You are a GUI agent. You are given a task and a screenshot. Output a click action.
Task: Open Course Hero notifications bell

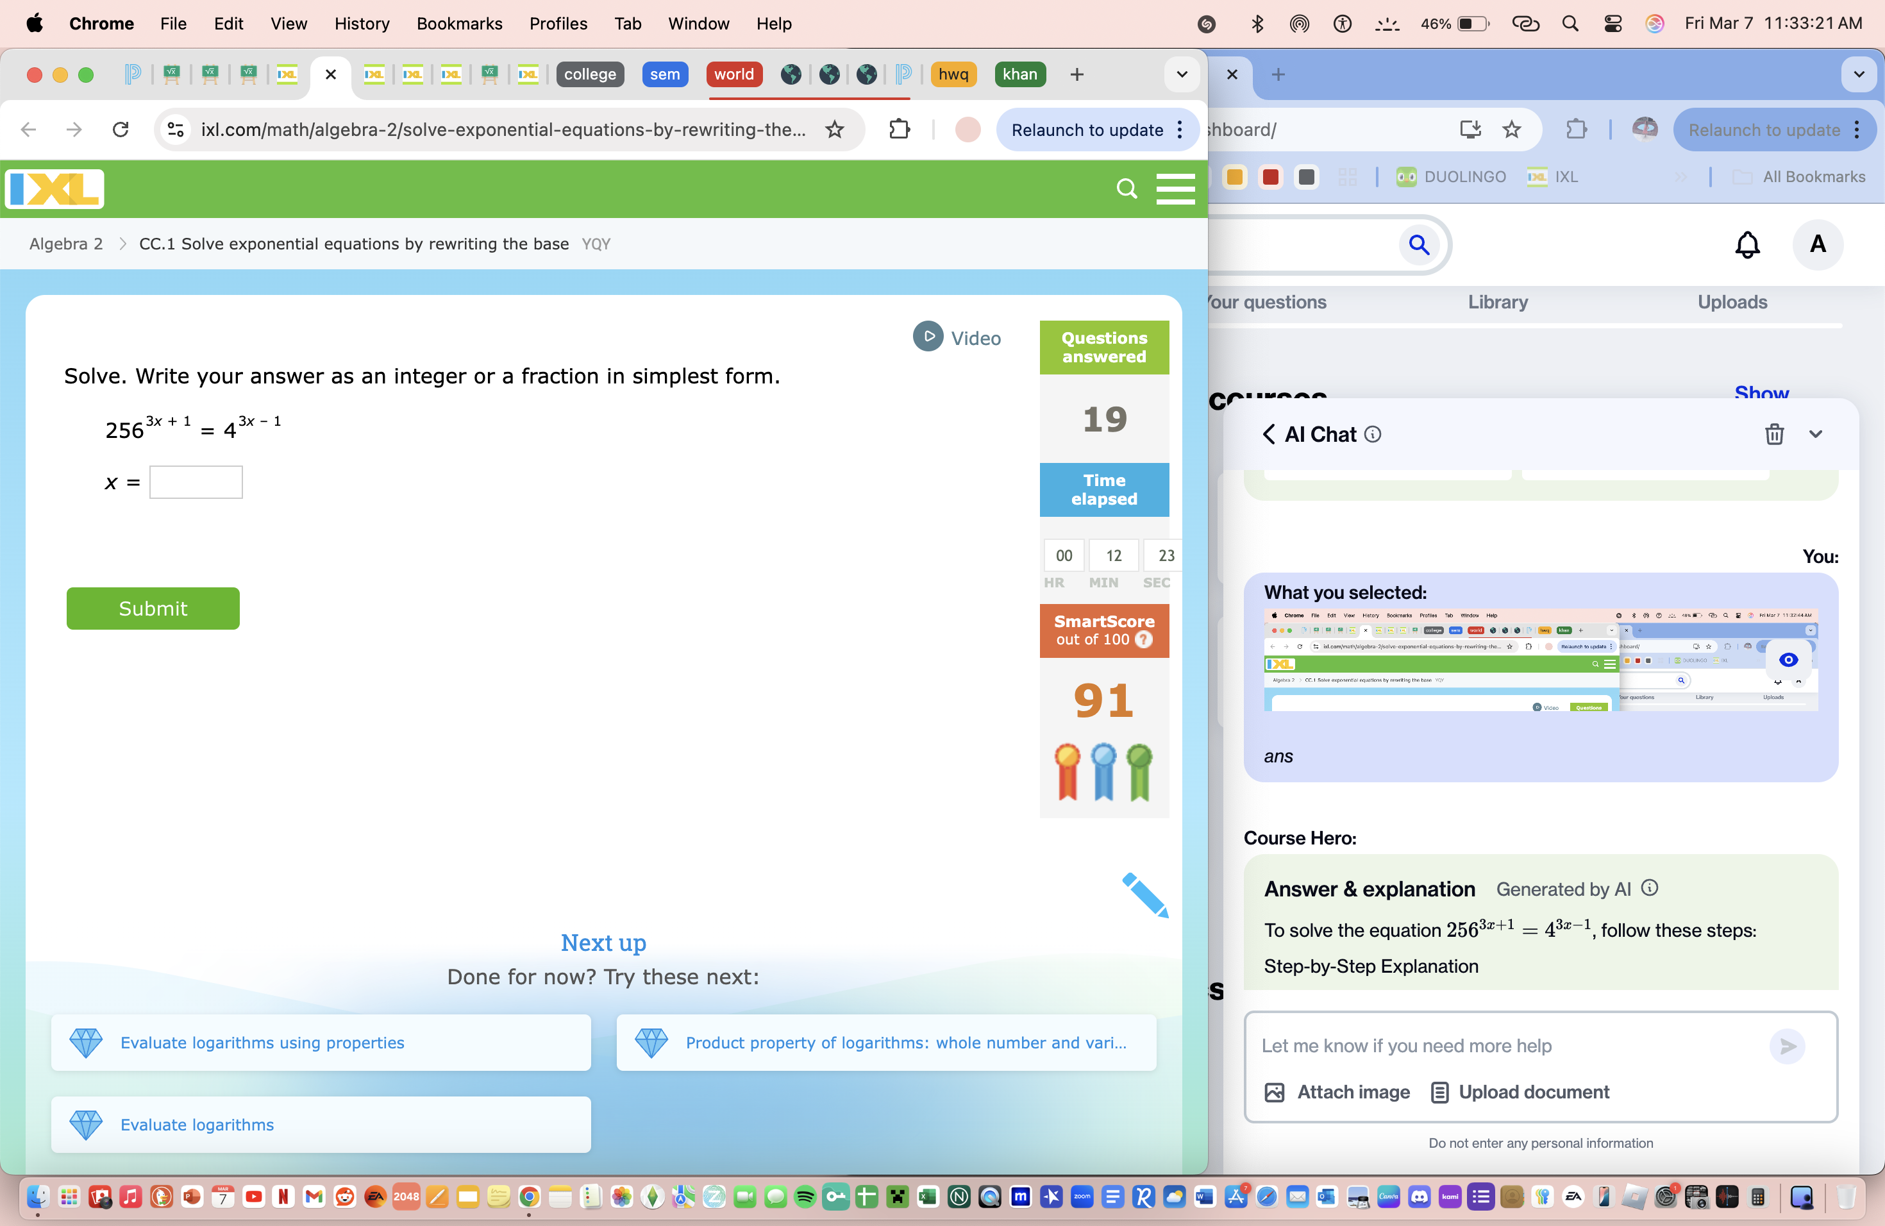click(x=1747, y=245)
